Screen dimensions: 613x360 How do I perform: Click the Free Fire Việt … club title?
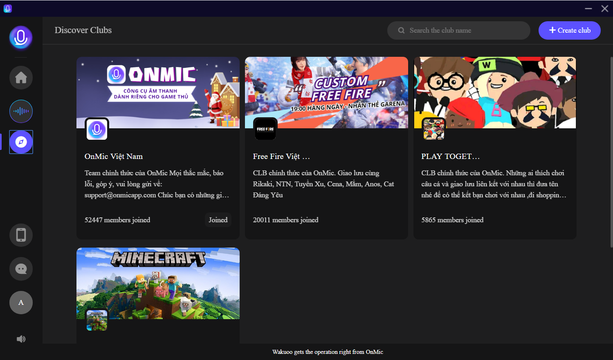281,157
